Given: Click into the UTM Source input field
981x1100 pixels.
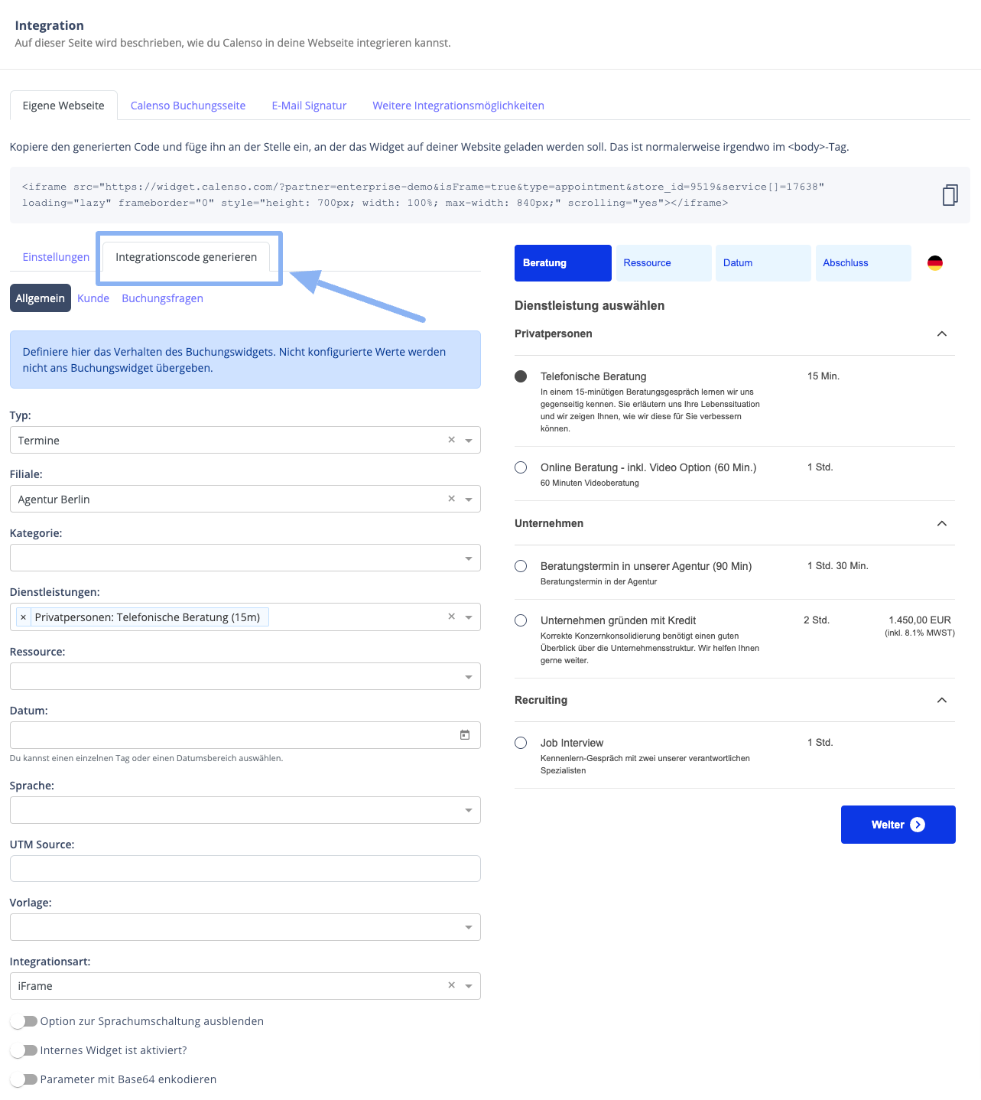Looking at the screenshot, I should tap(245, 868).
